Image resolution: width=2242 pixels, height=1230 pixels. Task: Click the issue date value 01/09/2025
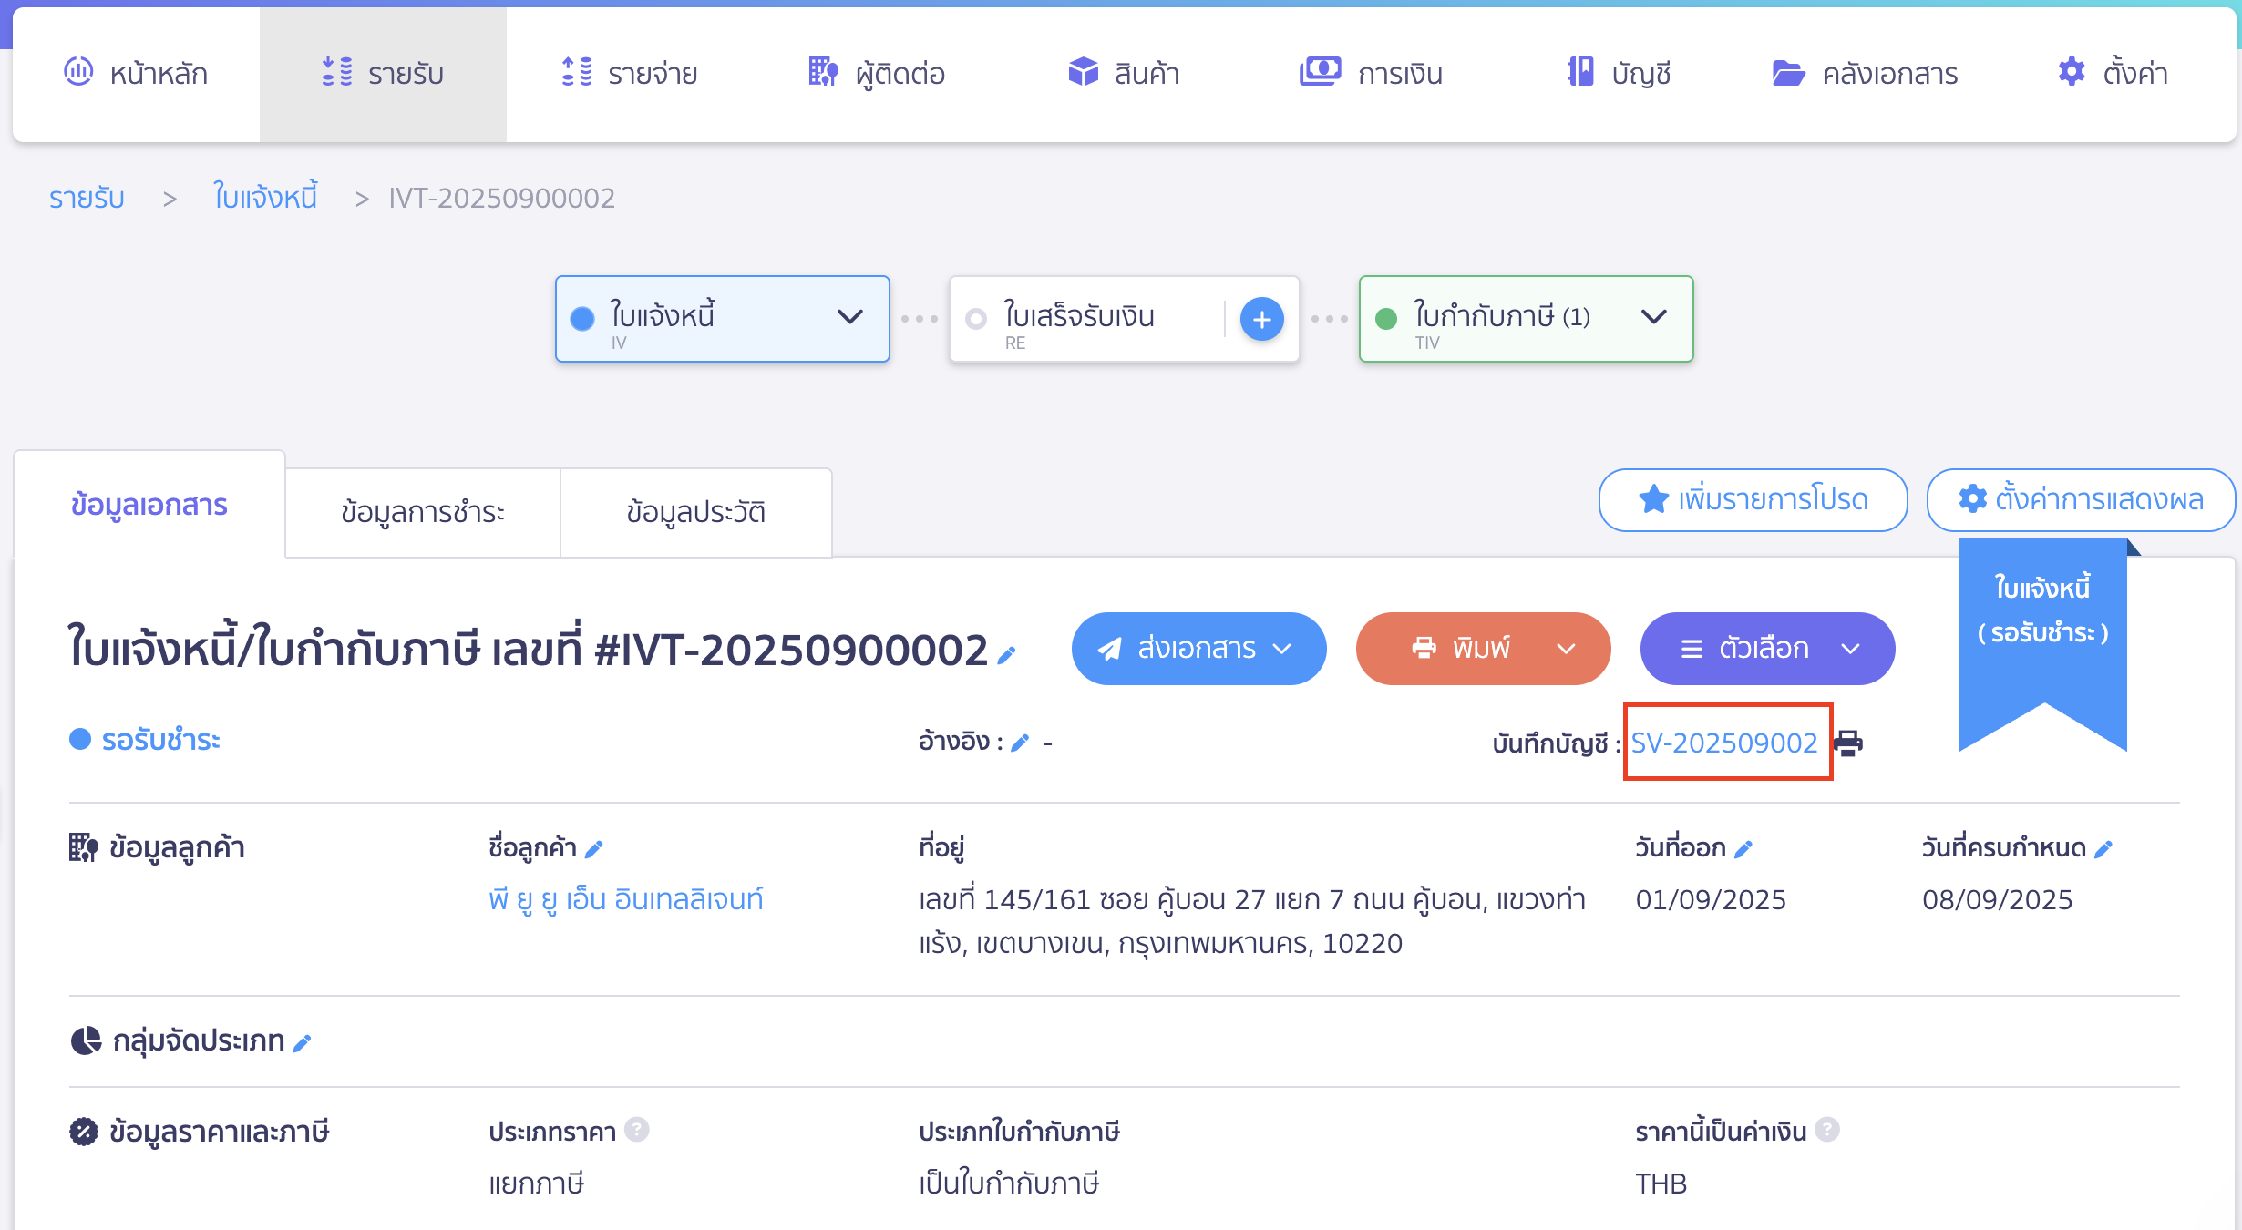click(1711, 899)
